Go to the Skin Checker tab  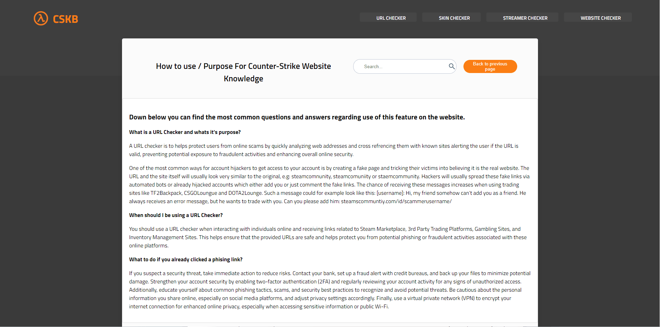pyautogui.click(x=454, y=18)
